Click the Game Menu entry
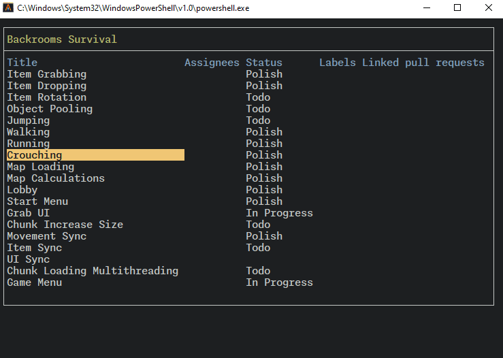This screenshot has width=503, height=358. [34, 282]
